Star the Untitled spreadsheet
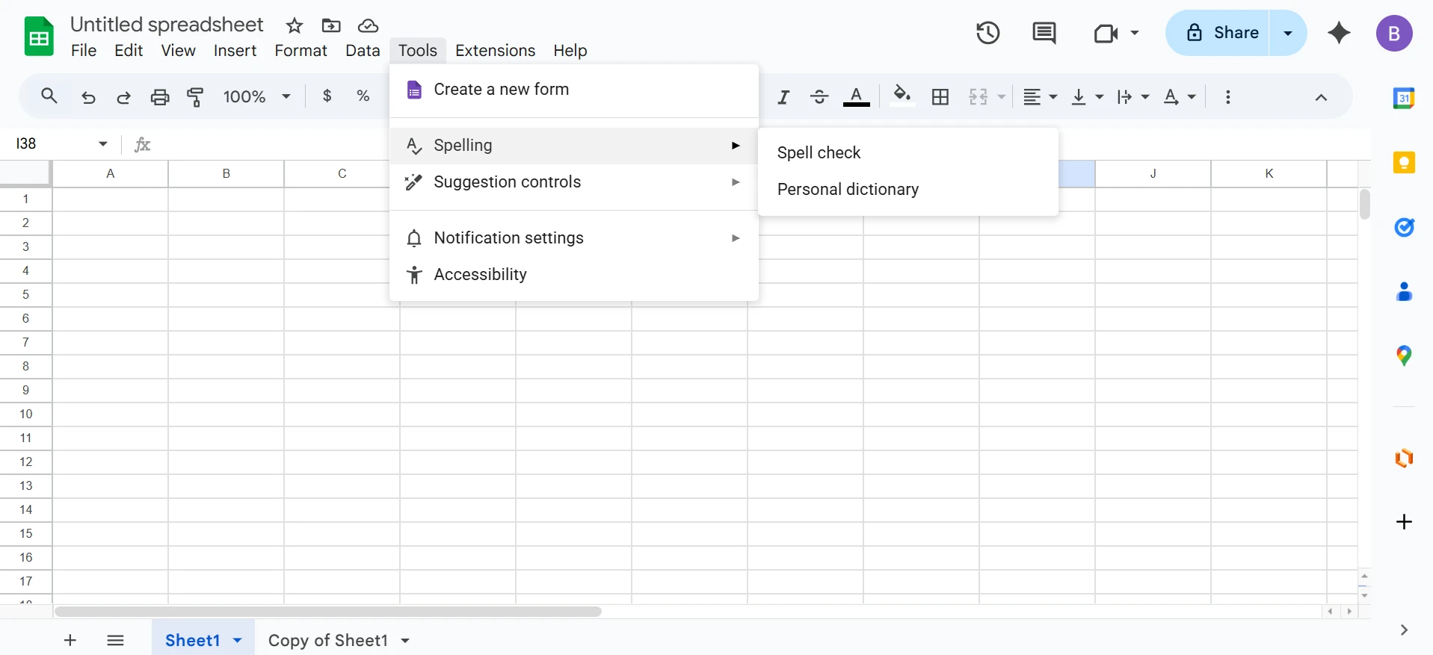Image resolution: width=1433 pixels, height=655 pixels. coord(295,26)
